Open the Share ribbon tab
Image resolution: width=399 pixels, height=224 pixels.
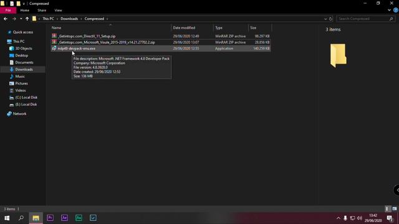point(42,11)
